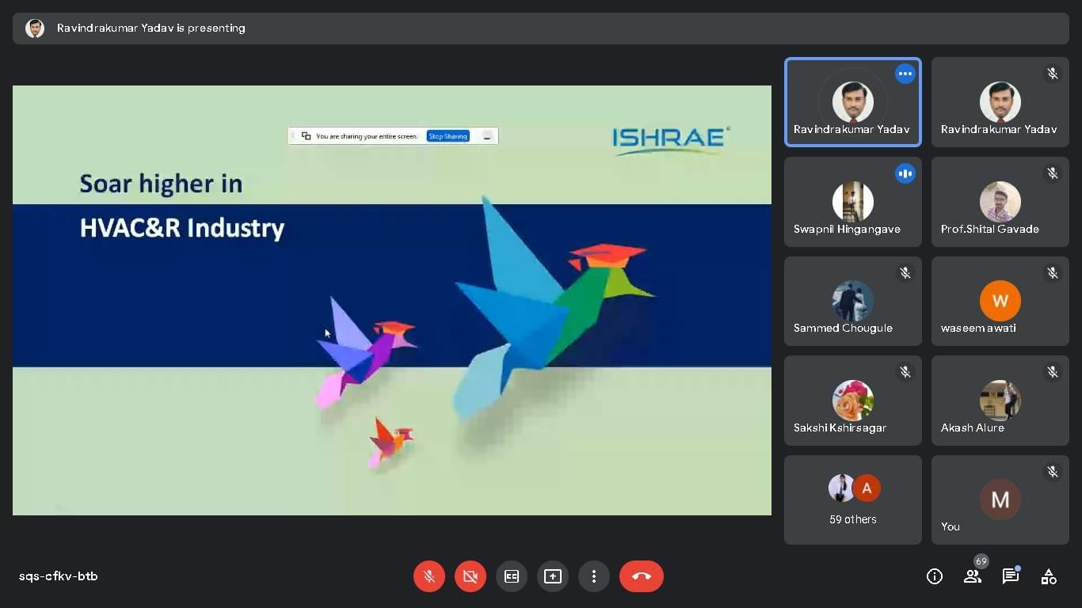Expand the 59 others participant tile
This screenshot has width=1082, height=608.
coord(852,500)
